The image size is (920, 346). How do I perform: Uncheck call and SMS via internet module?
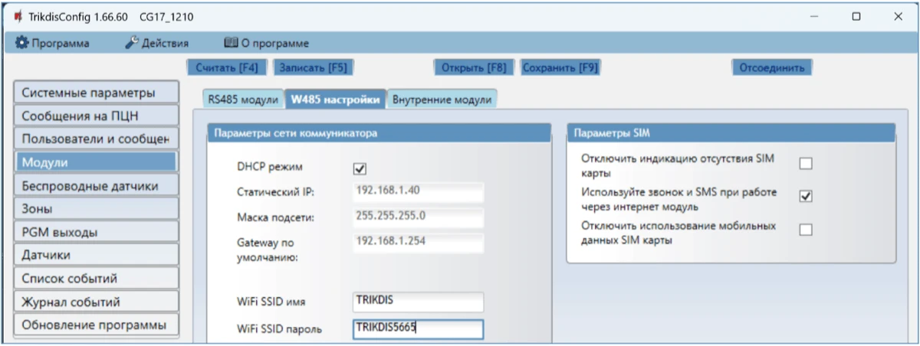pos(805,196)
